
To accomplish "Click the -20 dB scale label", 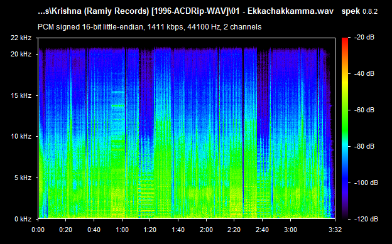I will point(364,38).
